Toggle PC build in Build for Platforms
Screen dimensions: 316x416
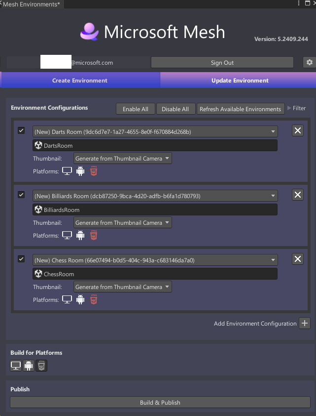(x=16, y=366)
